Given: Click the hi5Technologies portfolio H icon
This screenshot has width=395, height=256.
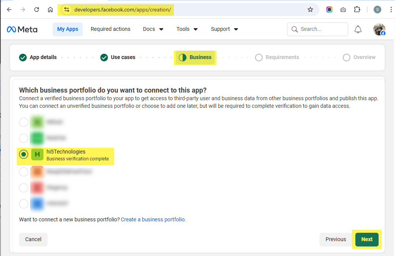Looking at the screenshot, I should tap(37, 154).
